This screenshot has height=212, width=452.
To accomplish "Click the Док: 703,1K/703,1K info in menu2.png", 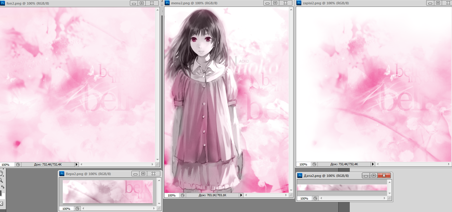I will coord(212,195).
